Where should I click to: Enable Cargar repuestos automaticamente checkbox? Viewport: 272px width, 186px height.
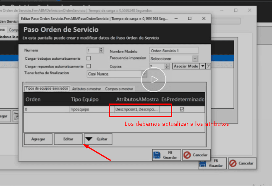point(89,66)
